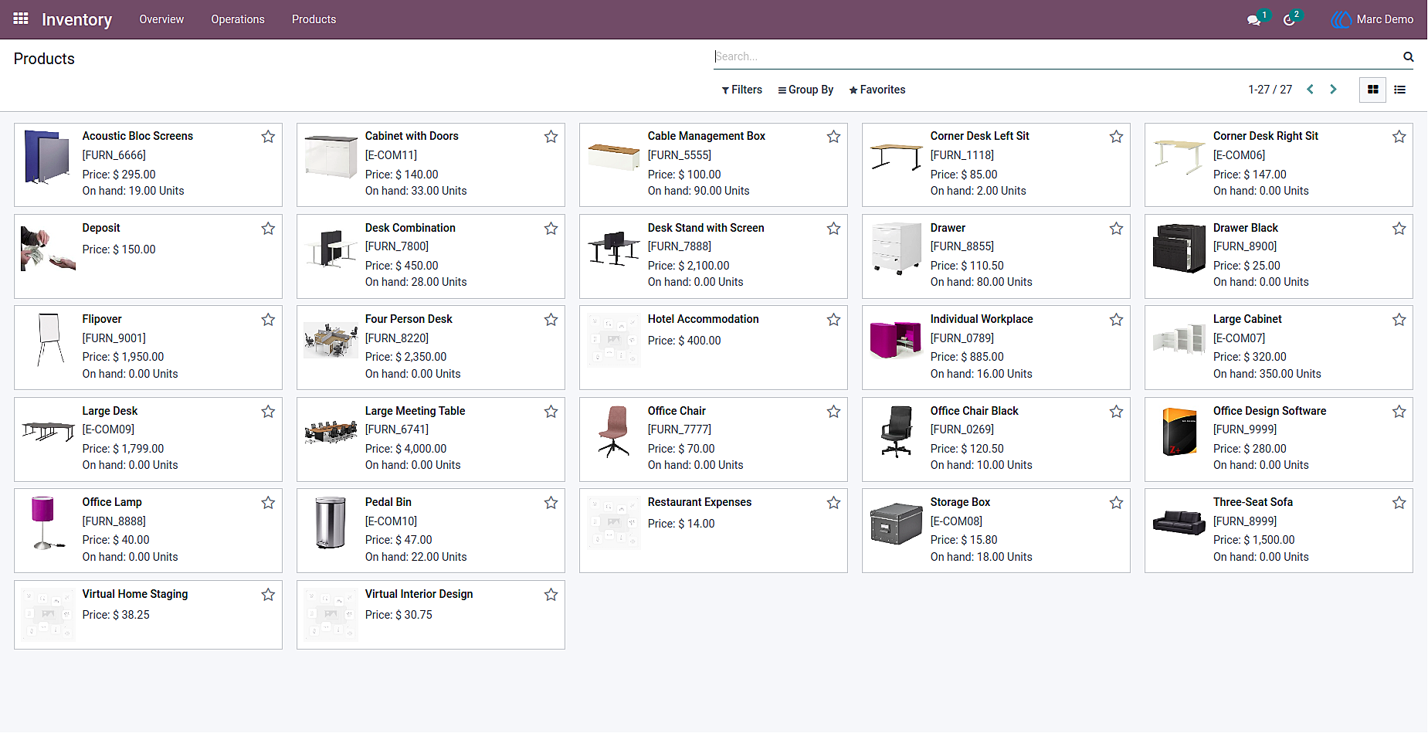The height and width of the screenshot is (733, 1428).
Task: Open the Large Cabinet product
Action: tap(1279, 348)
